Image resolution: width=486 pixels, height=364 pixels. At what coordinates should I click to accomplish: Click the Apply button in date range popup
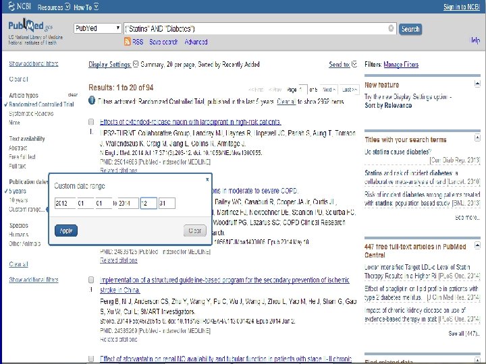coord(66,231)
